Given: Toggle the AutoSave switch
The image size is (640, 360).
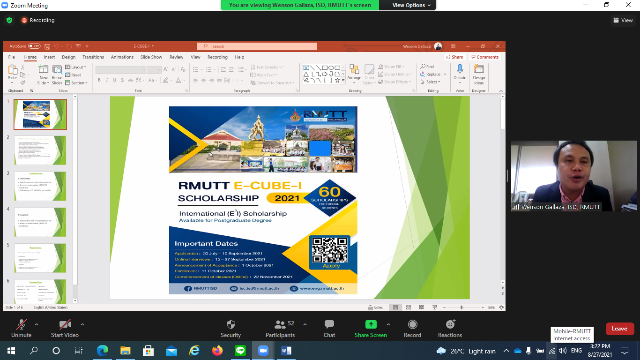Looking at the screenshot, I should tap(34, 46).
